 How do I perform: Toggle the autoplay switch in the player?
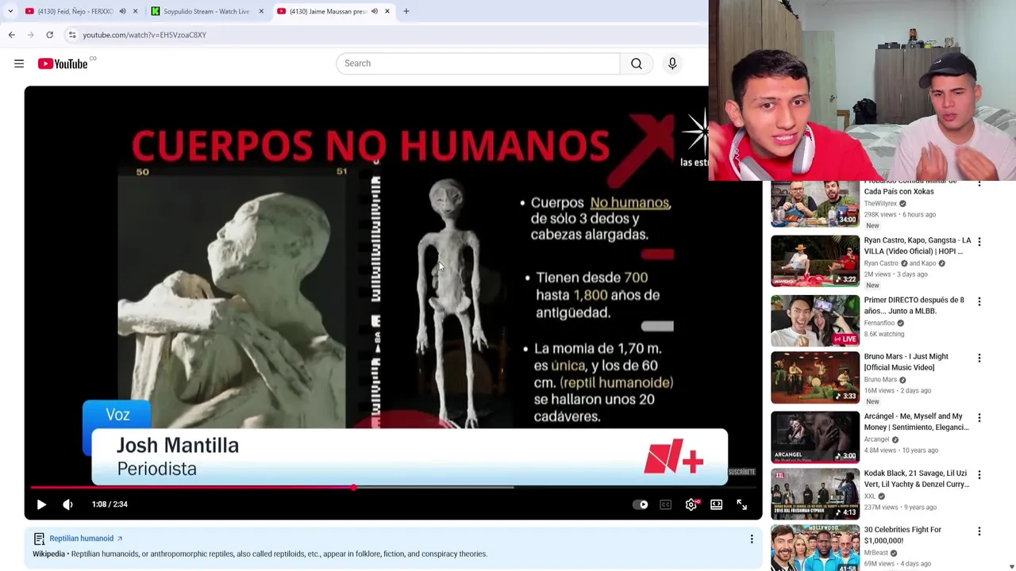click(x=640, y=504)
